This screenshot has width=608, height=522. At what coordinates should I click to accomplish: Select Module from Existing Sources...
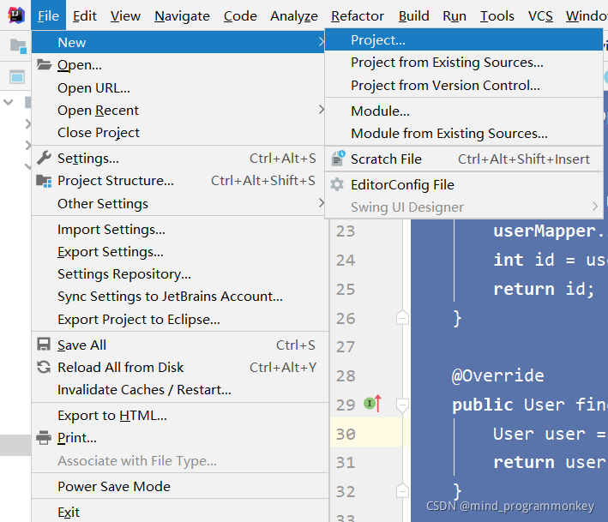(464, 134)
